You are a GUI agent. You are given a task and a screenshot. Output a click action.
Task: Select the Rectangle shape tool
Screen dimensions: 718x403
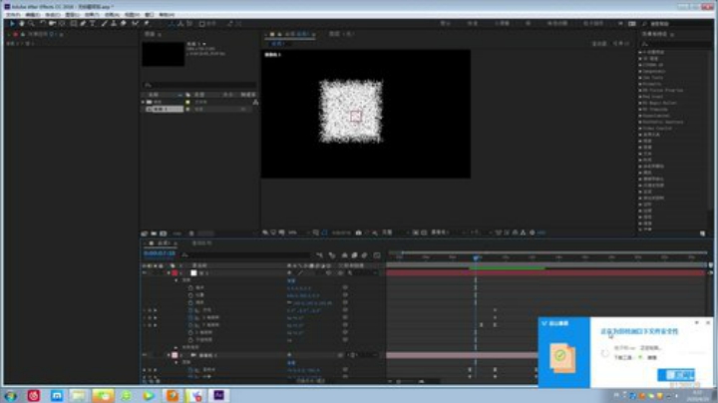point(73,23)
